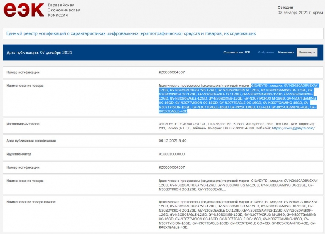Click the ЕЭК logo
This screenshot has width=325, height=234.
24,10
